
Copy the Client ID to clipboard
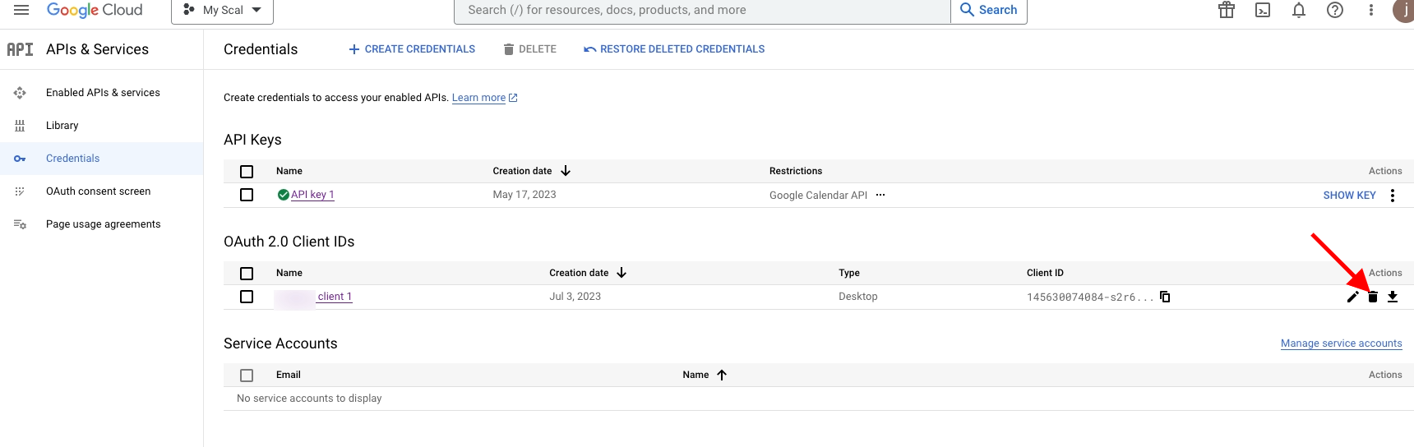click(x=1165, y=297)
